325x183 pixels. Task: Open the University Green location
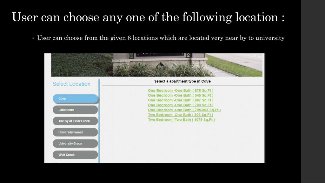coord(75,143)
